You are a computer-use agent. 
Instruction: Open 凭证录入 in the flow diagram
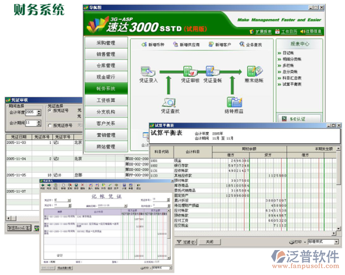tap(148, 74)
